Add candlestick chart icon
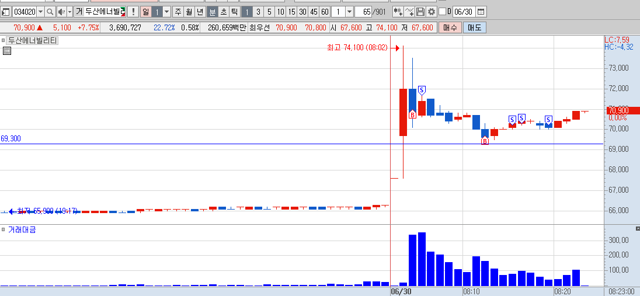 tap(398, 12)
